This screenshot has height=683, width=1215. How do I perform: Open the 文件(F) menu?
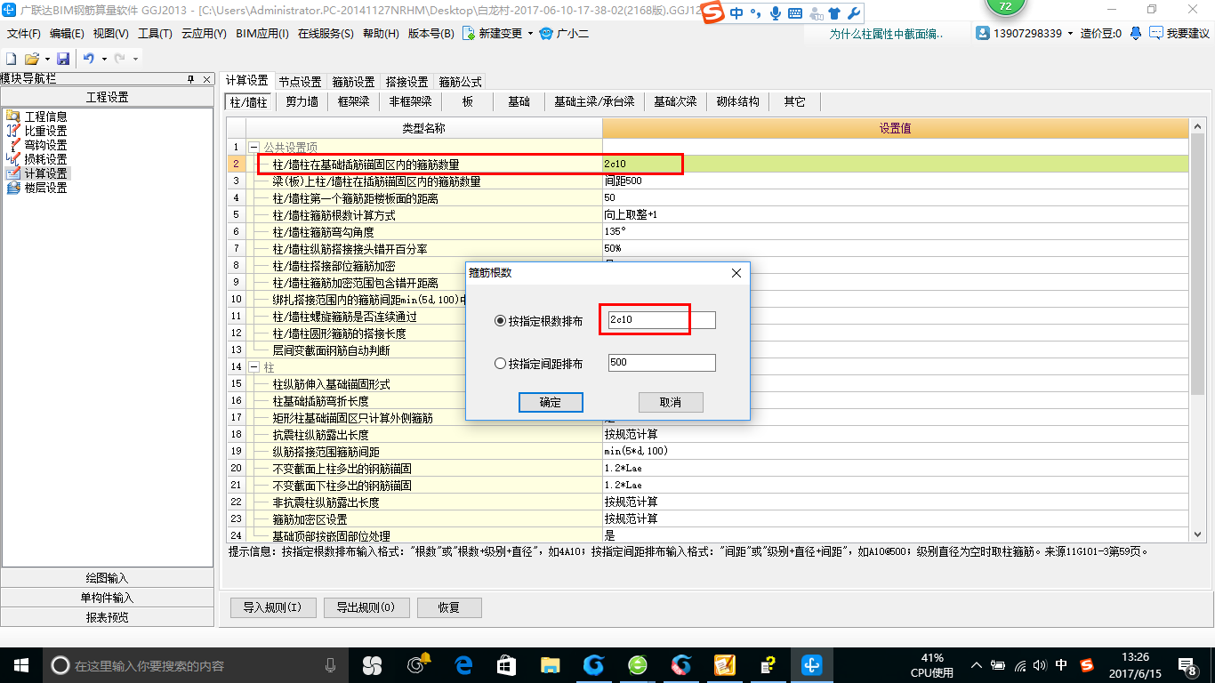point(24,34)
